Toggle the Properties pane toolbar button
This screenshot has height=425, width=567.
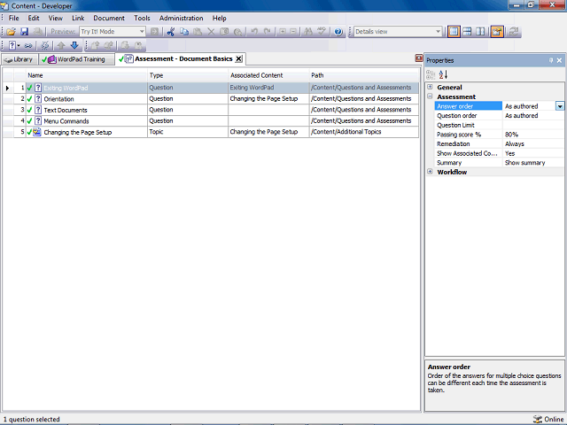[497, 32]
